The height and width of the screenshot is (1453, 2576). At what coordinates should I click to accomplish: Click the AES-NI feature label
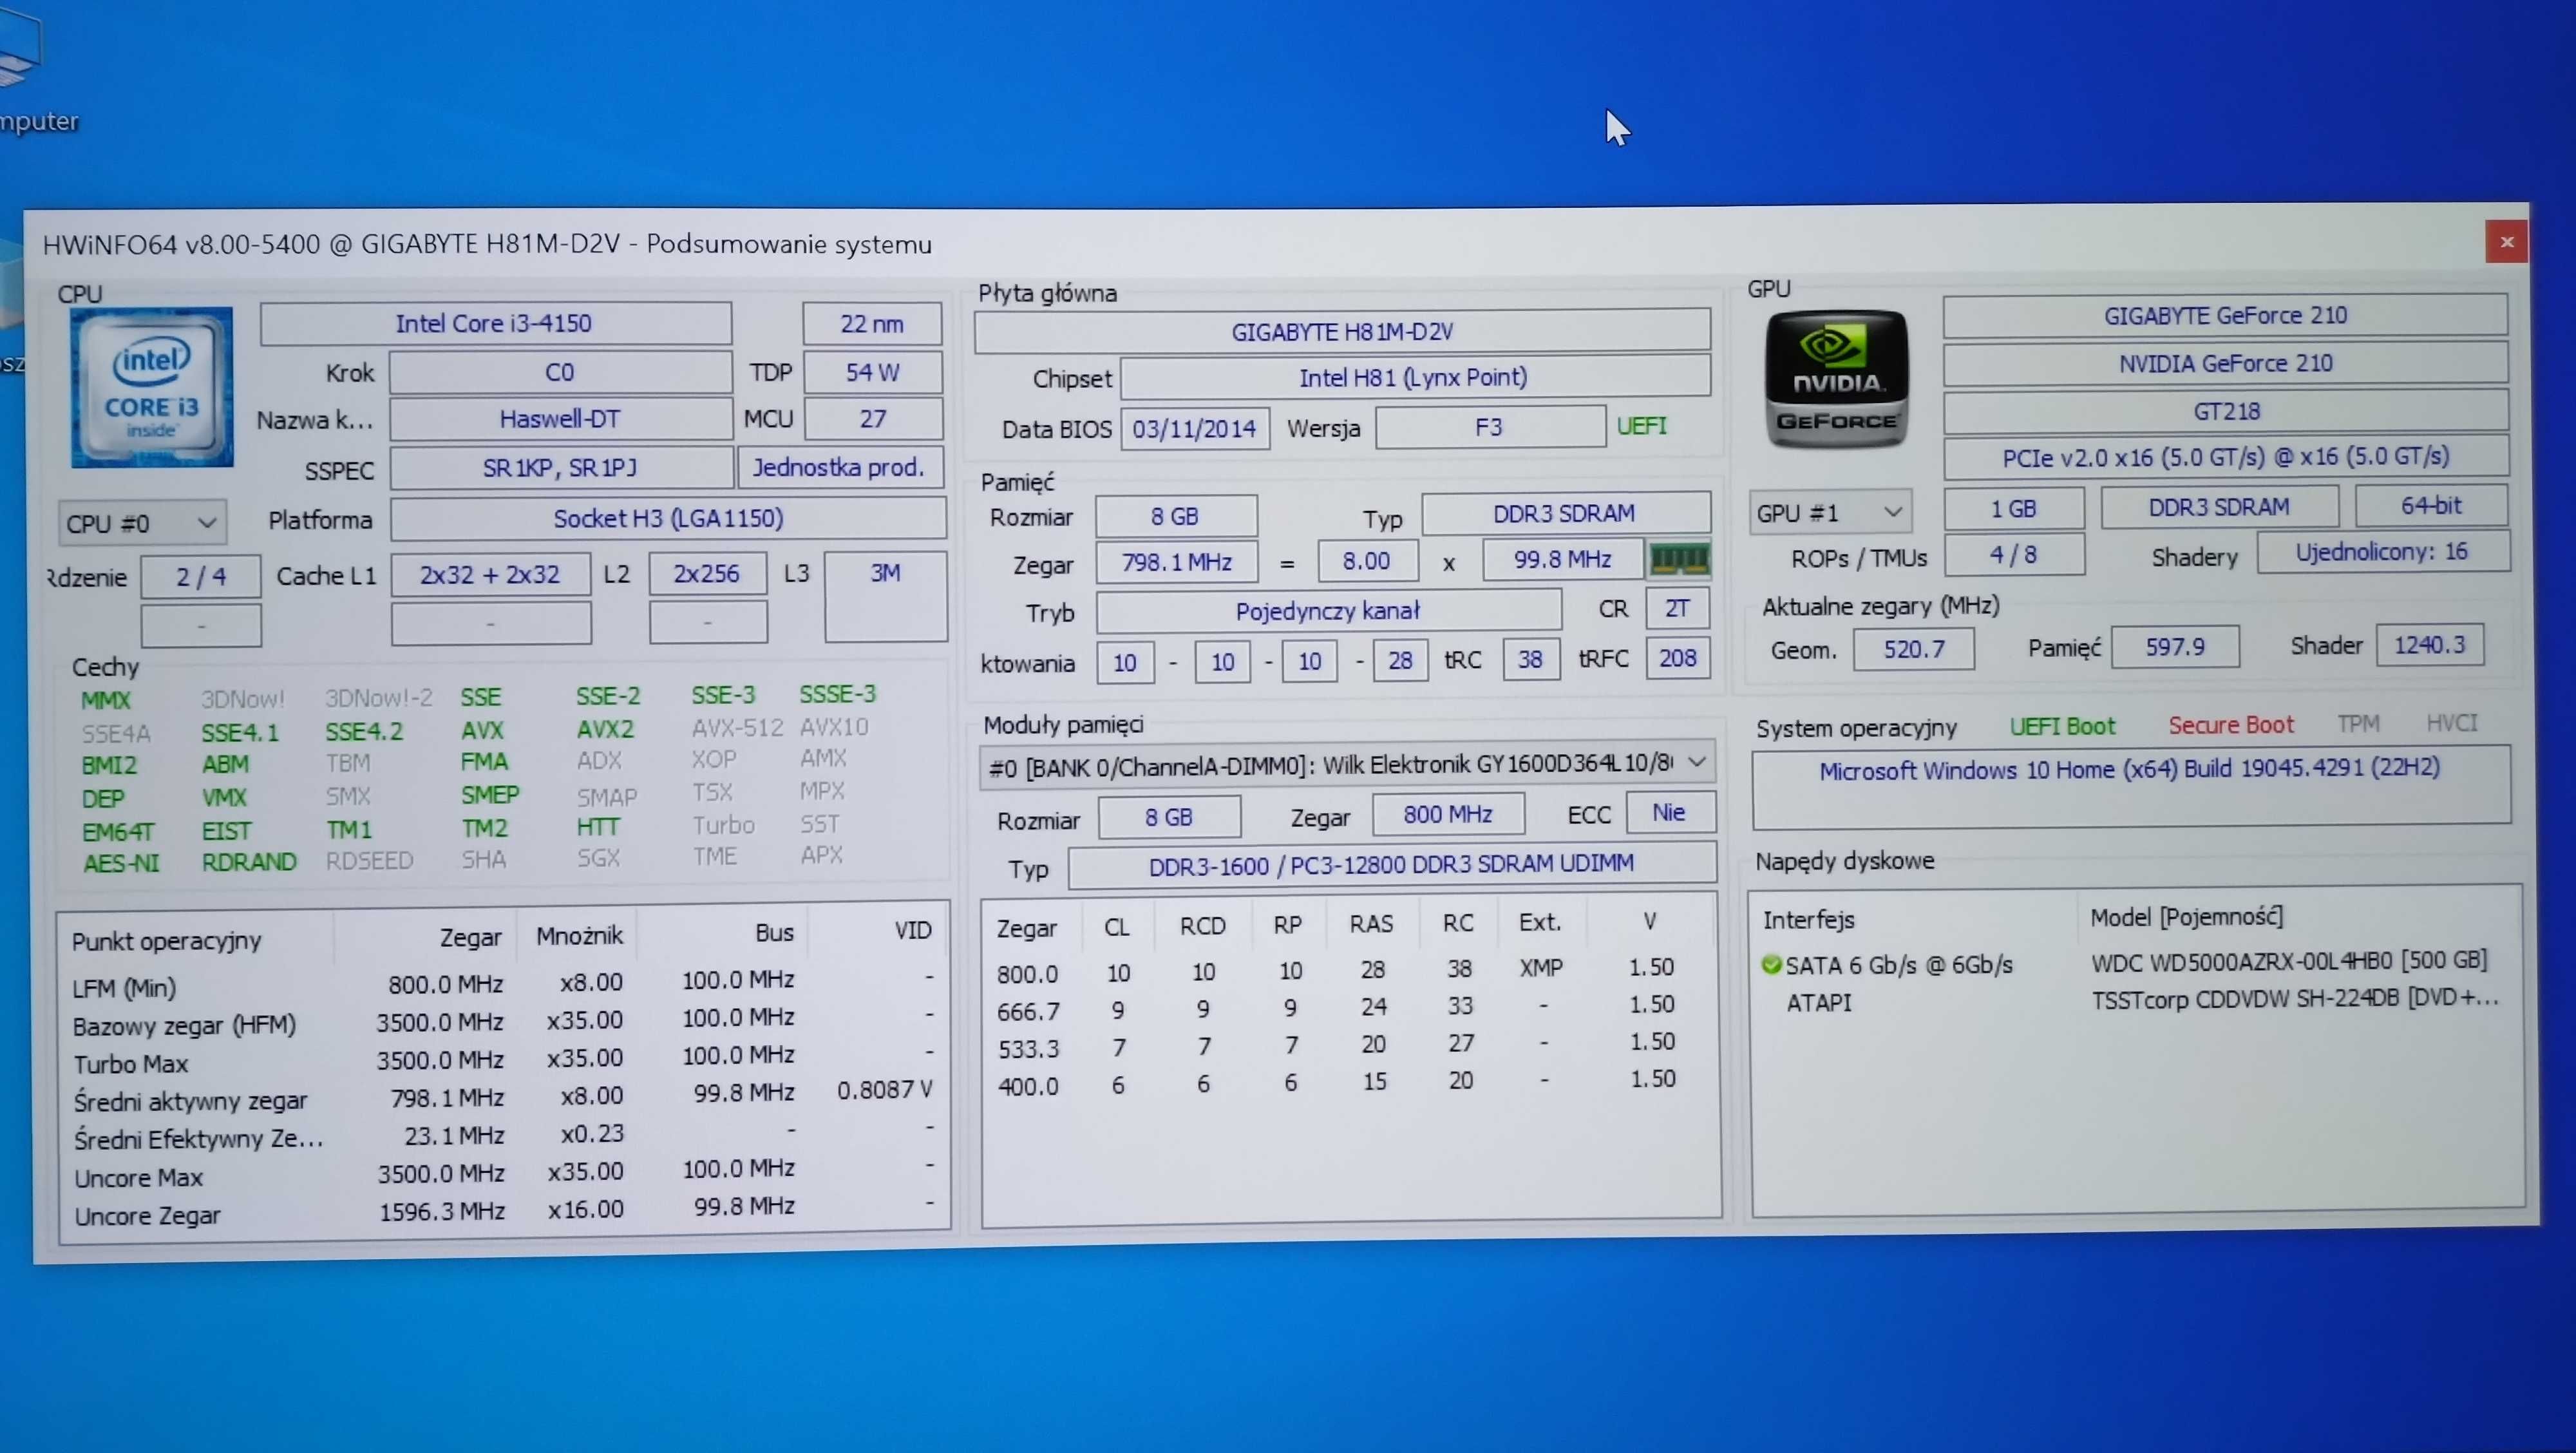point(121,863)
